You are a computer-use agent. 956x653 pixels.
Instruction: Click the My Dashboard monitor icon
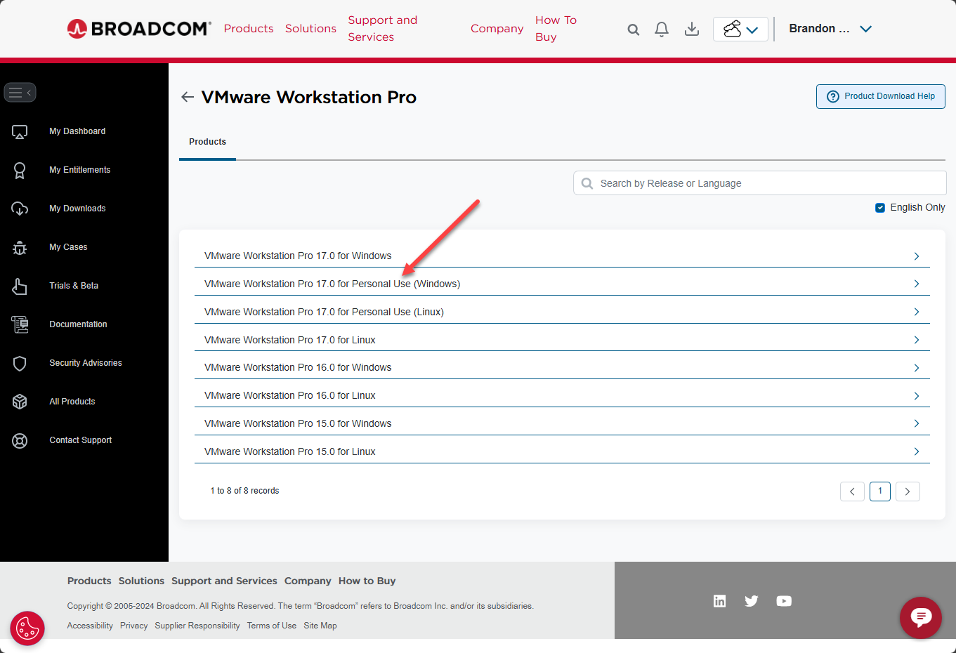click(20, 131)
